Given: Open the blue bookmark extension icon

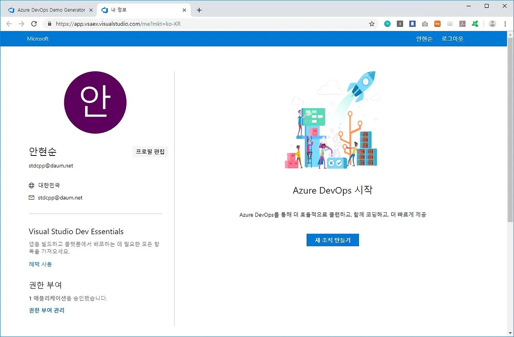Looking at the screenshot, I should click(412, 24).
